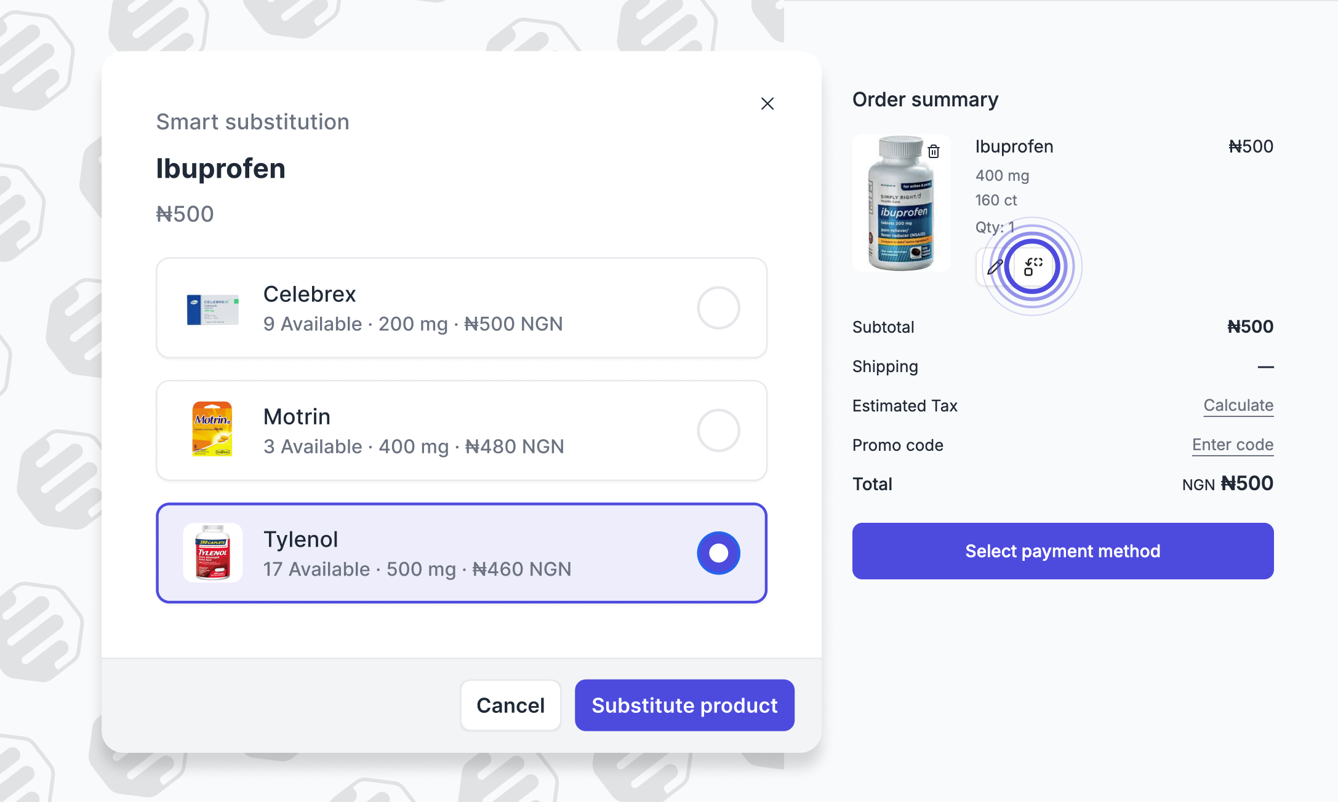This screenshot has height=802, width=1338.
Task: Choose the Motrin 400 mg option details
Action: [x=414, y=447]
